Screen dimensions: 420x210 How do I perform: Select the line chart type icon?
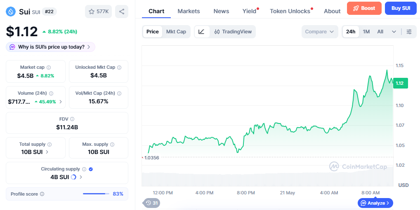click(201, 32)
